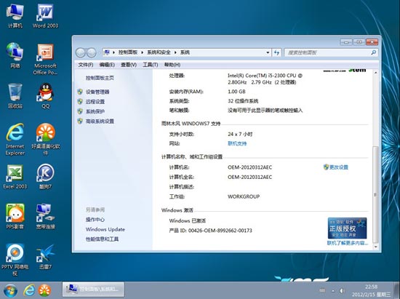The image size is (400, 299).
Task: Open the 回收站 recycle bin icon
Action: [15, 96]
